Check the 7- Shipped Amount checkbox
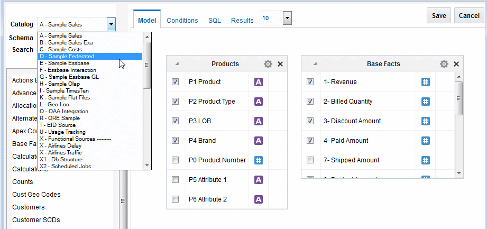This screenshot has height=229, width=487. [310, 160]
